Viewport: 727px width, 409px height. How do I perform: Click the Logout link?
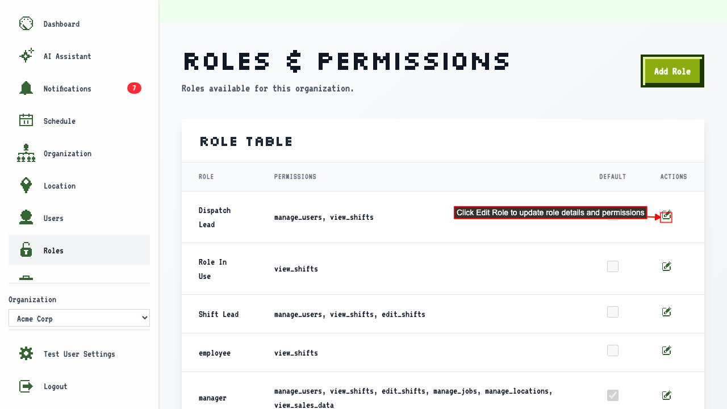coord(79,386)
